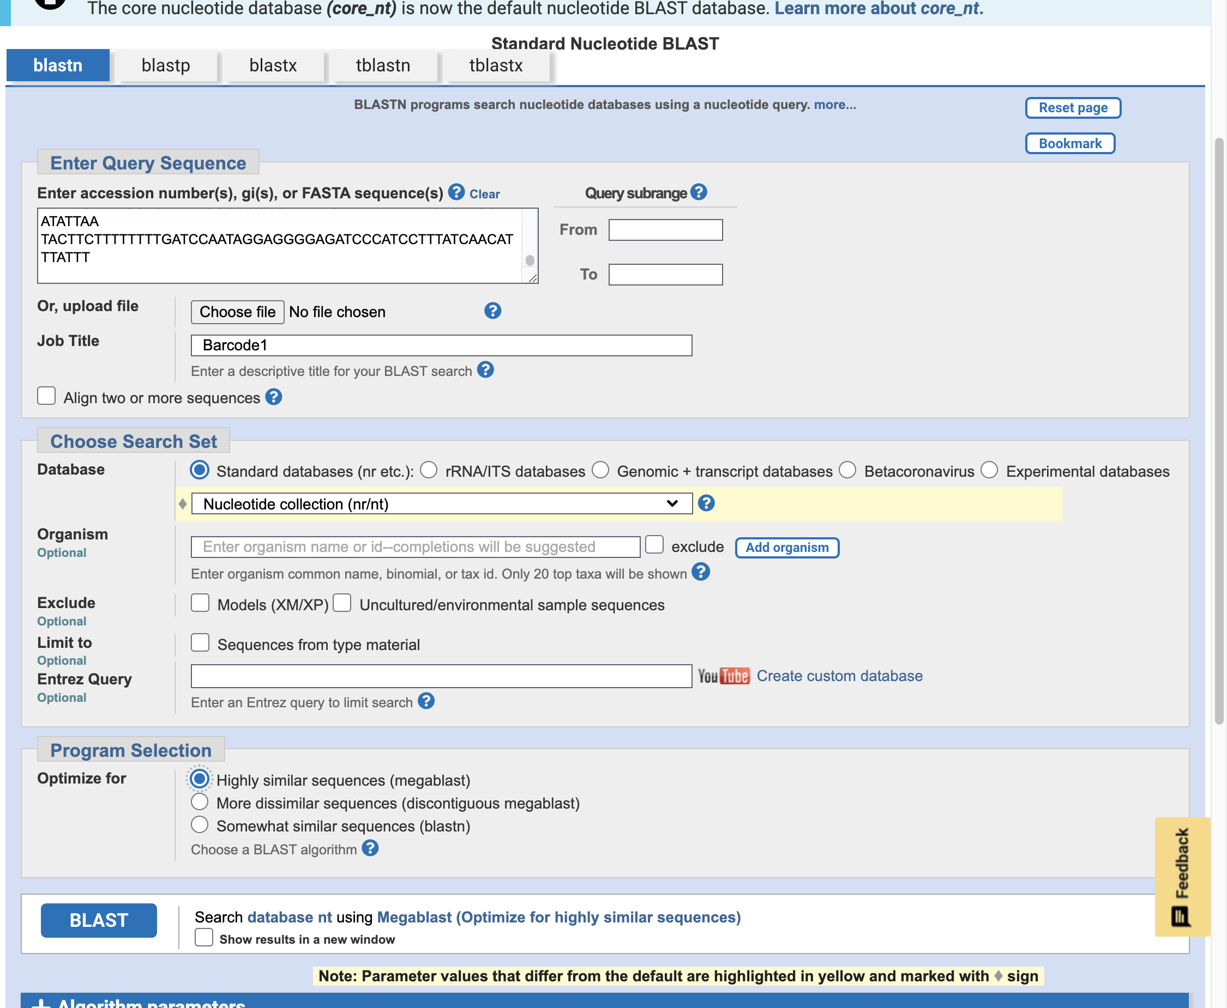This screenshot has height=1008, width=1227.
Task: Open help icon next to No file chosen
Action: (x=492, y=311)
